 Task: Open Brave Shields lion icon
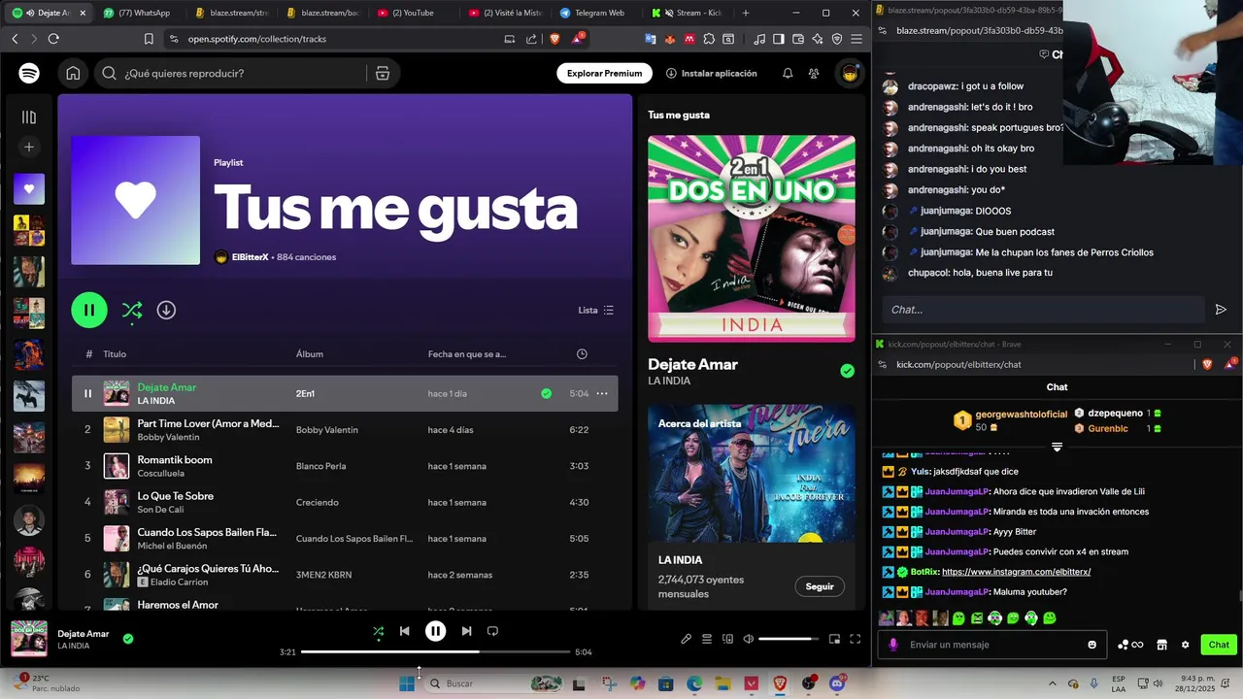pos(554,39)
